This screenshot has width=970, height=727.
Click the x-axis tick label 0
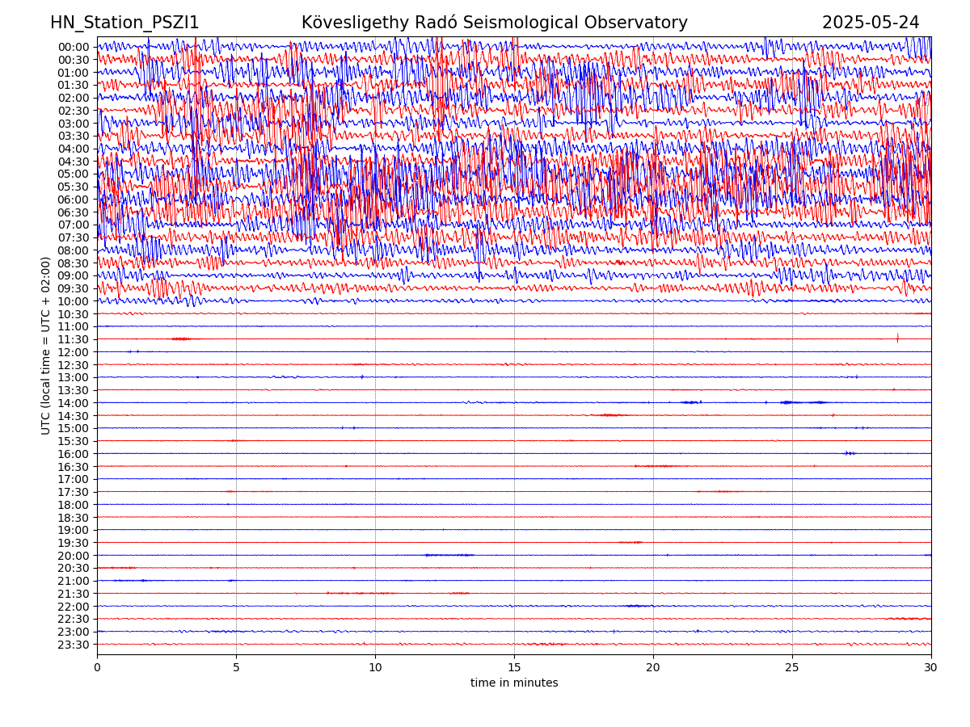(x=97, y=668)
